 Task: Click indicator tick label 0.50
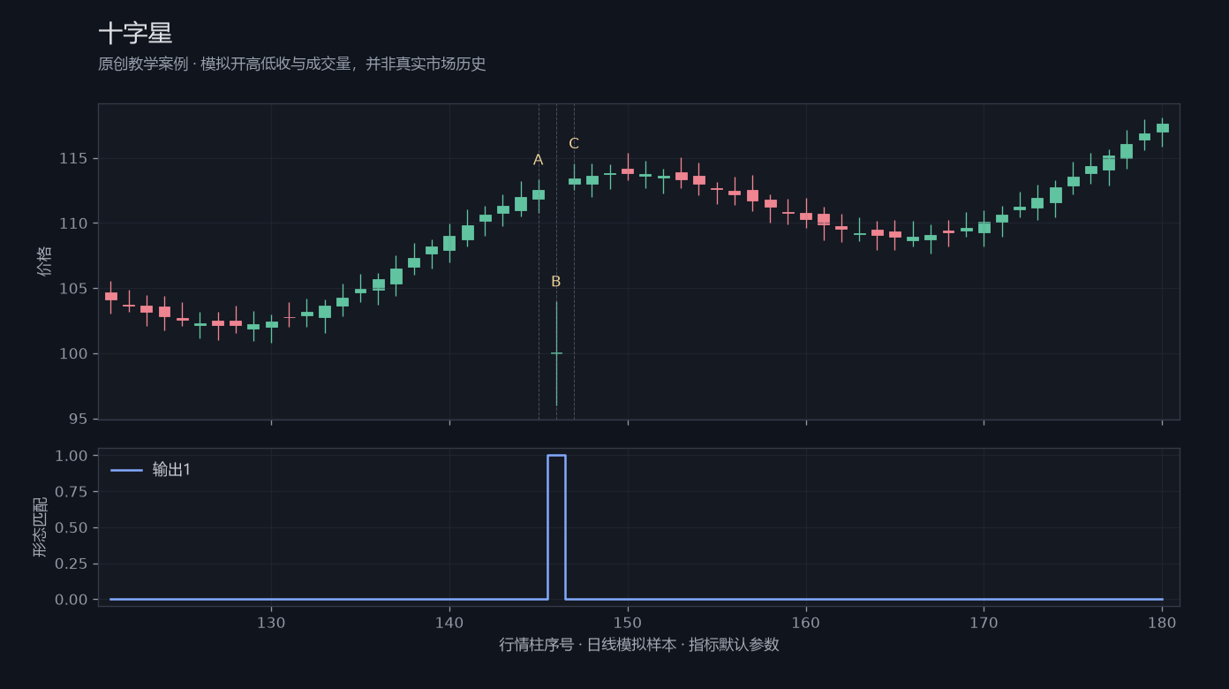72,528
